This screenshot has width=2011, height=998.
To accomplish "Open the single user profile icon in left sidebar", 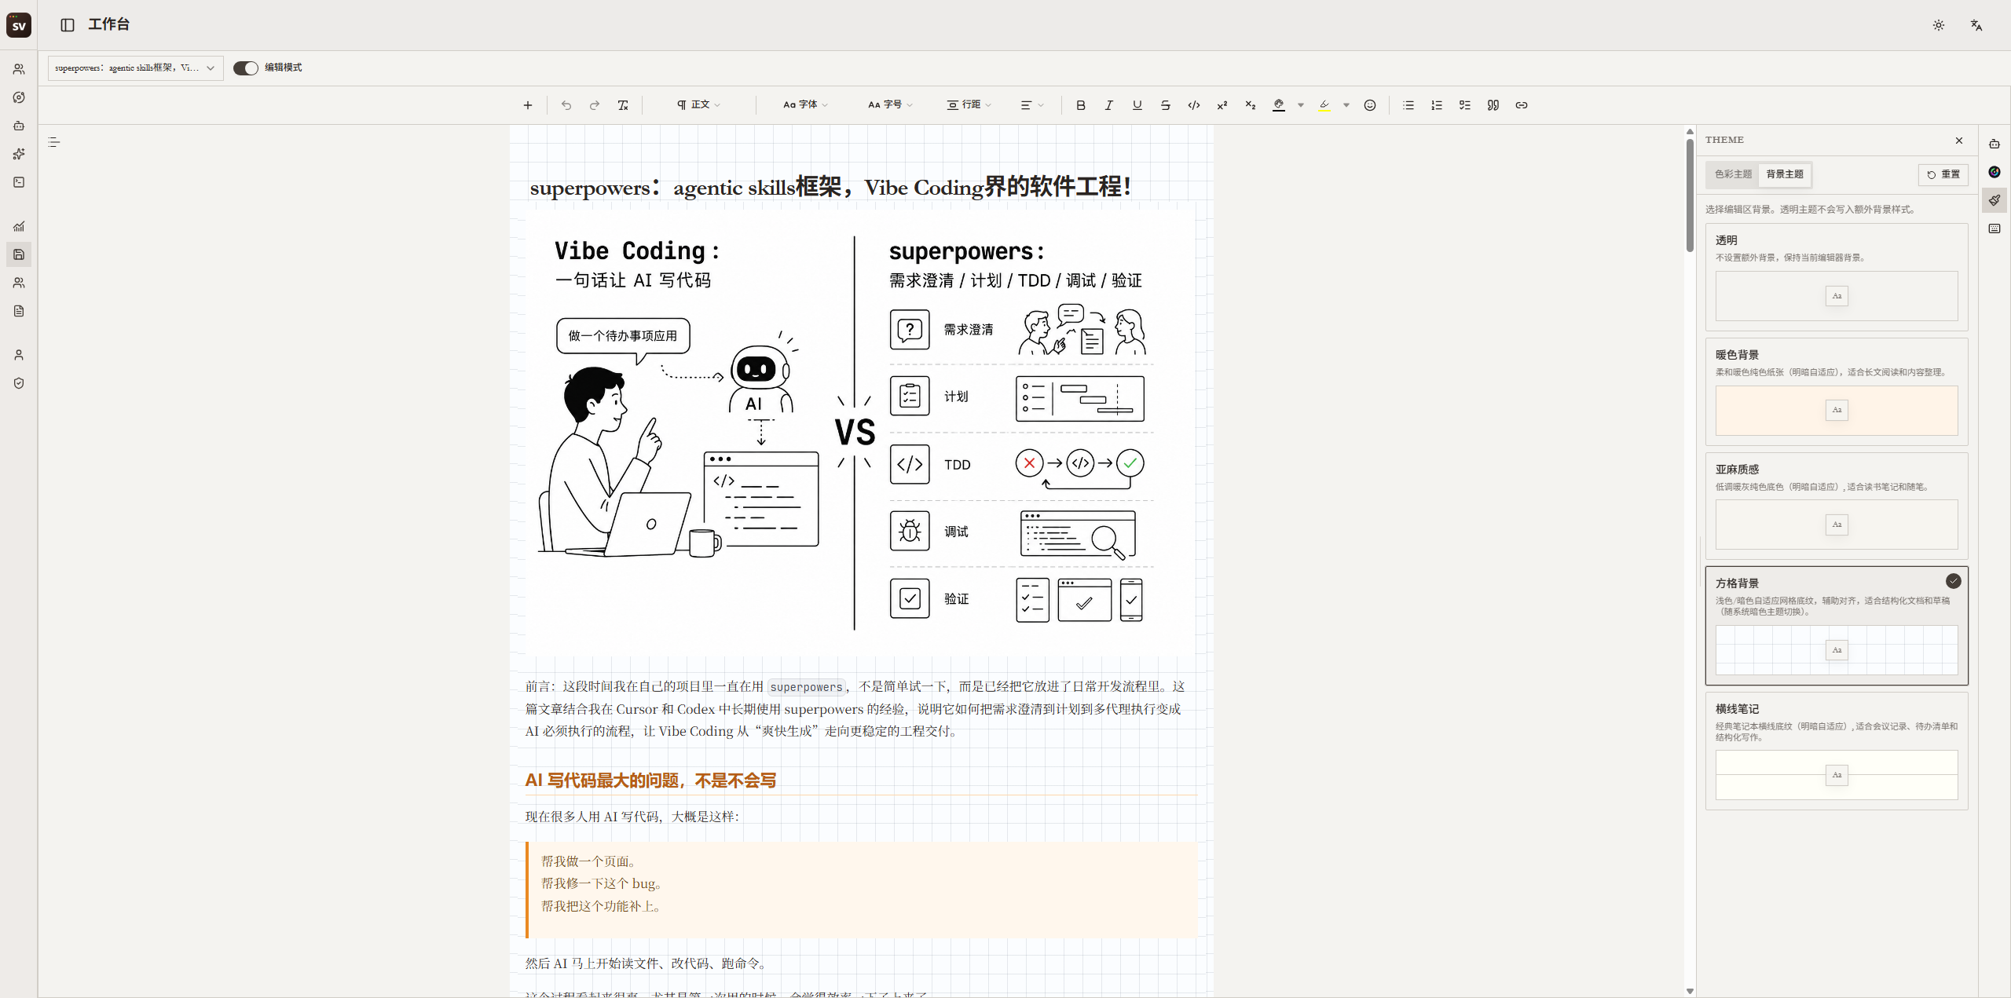I will click(19, 355).
